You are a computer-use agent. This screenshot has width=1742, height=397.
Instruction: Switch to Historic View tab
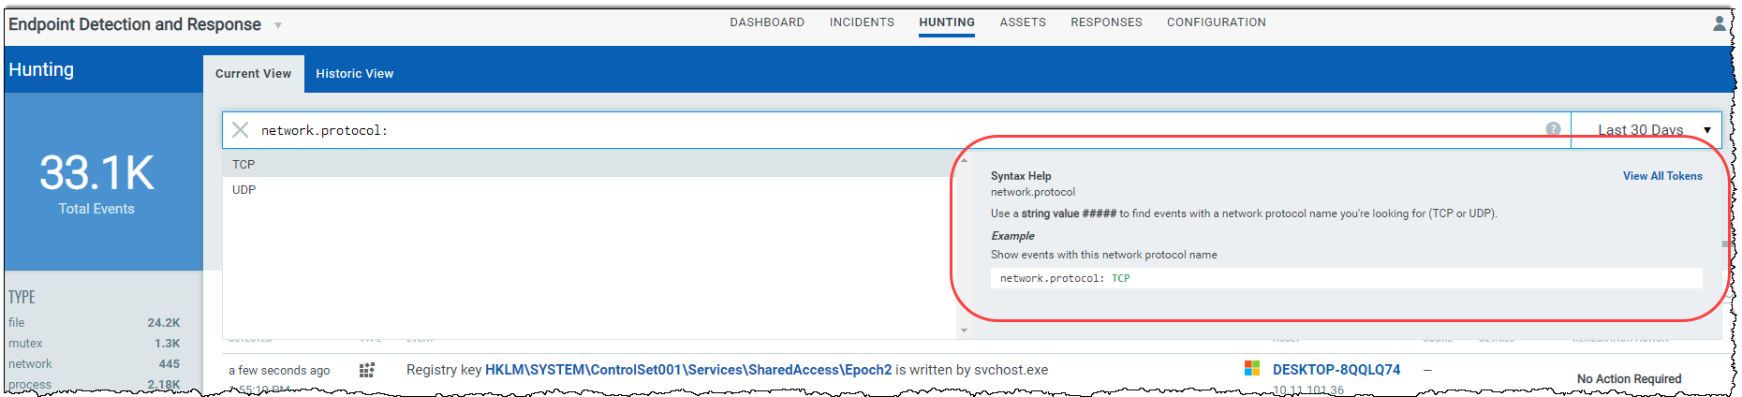pos(354,74)
